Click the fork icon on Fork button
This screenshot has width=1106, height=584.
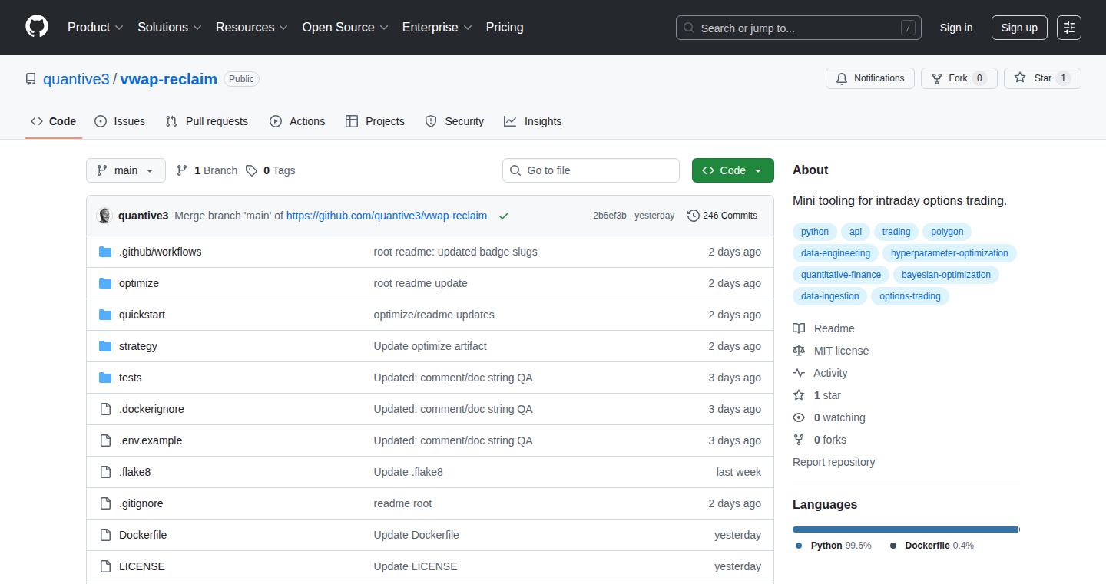pyautogui.click(x=937, y=78)
